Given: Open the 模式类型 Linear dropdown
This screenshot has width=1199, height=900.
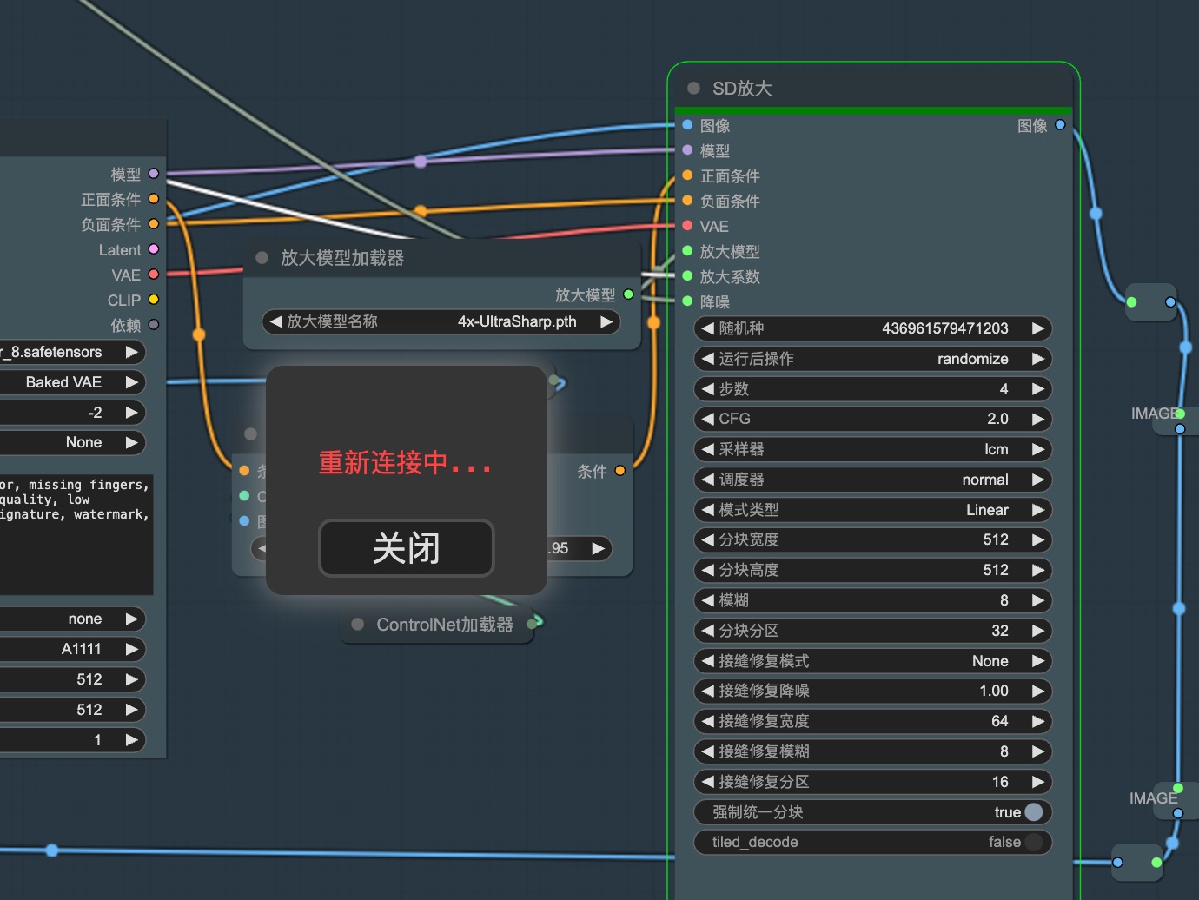Looking at the screenshot, I should pyautogui.click(x=872, y=510).
